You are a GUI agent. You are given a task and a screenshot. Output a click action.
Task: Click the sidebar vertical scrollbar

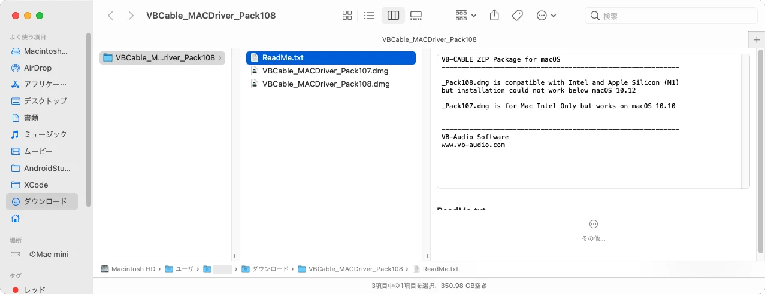pos(89,120)
